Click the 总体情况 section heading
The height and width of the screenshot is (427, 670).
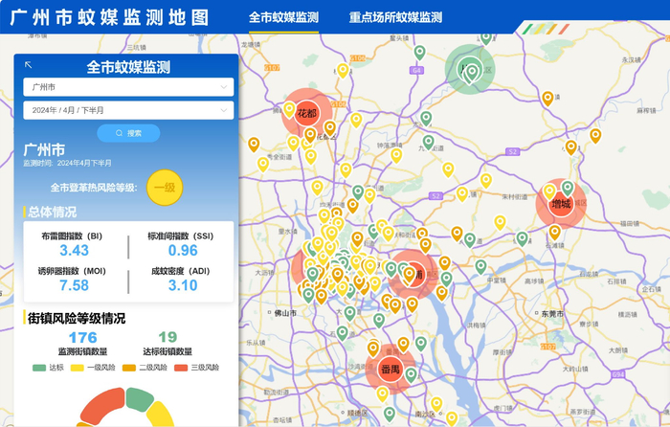[52, 212]
